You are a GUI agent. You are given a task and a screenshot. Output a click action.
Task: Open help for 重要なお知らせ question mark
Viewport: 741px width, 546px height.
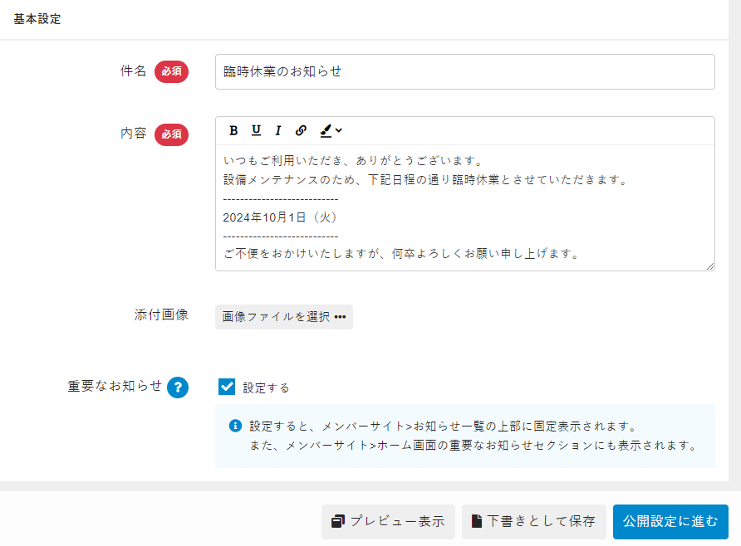(x=178, y=388)
